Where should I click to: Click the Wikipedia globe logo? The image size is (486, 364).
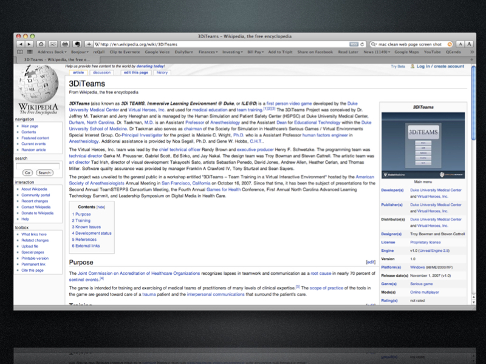pyautogui.click(x=38, y=84)
